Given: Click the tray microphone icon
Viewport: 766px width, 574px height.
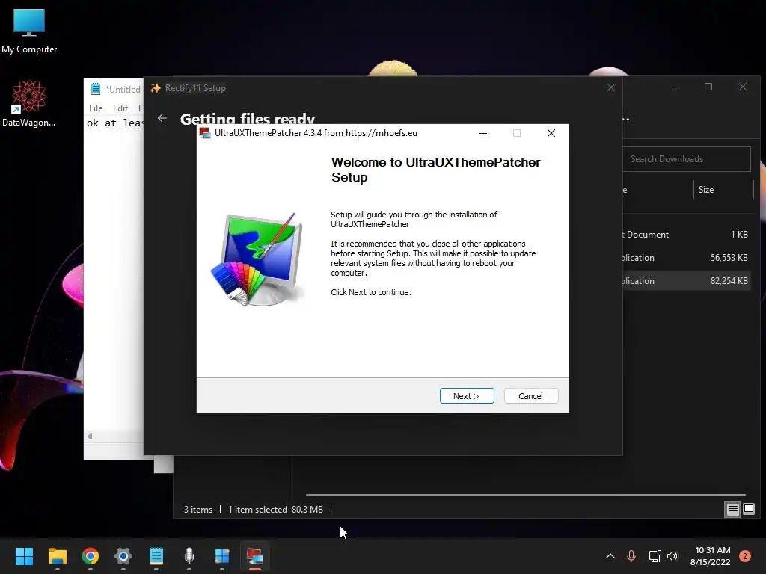Looking at the screenshot, I should (631, 556).
